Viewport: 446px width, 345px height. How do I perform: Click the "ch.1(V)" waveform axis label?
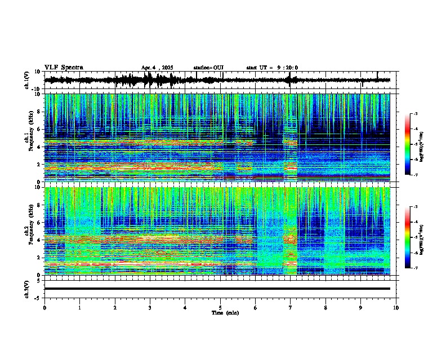point(27,80)
